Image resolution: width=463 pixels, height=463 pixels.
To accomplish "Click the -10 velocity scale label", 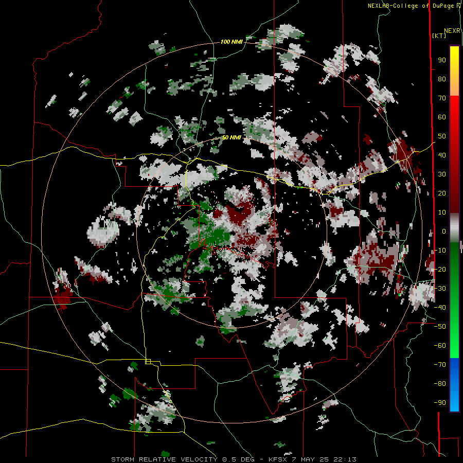I will (x=440, y=251).
